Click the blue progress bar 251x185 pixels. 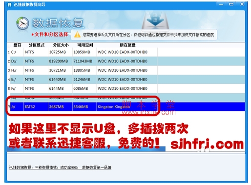(x=86, y=149)
